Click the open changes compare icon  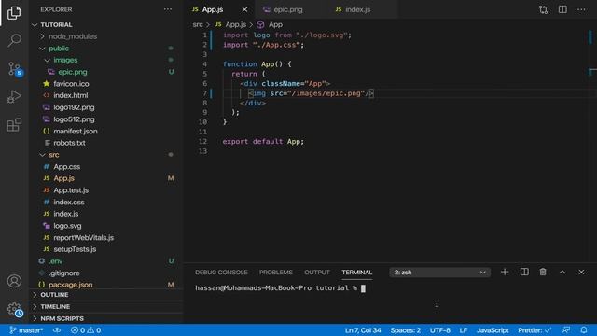pos(543,9)
